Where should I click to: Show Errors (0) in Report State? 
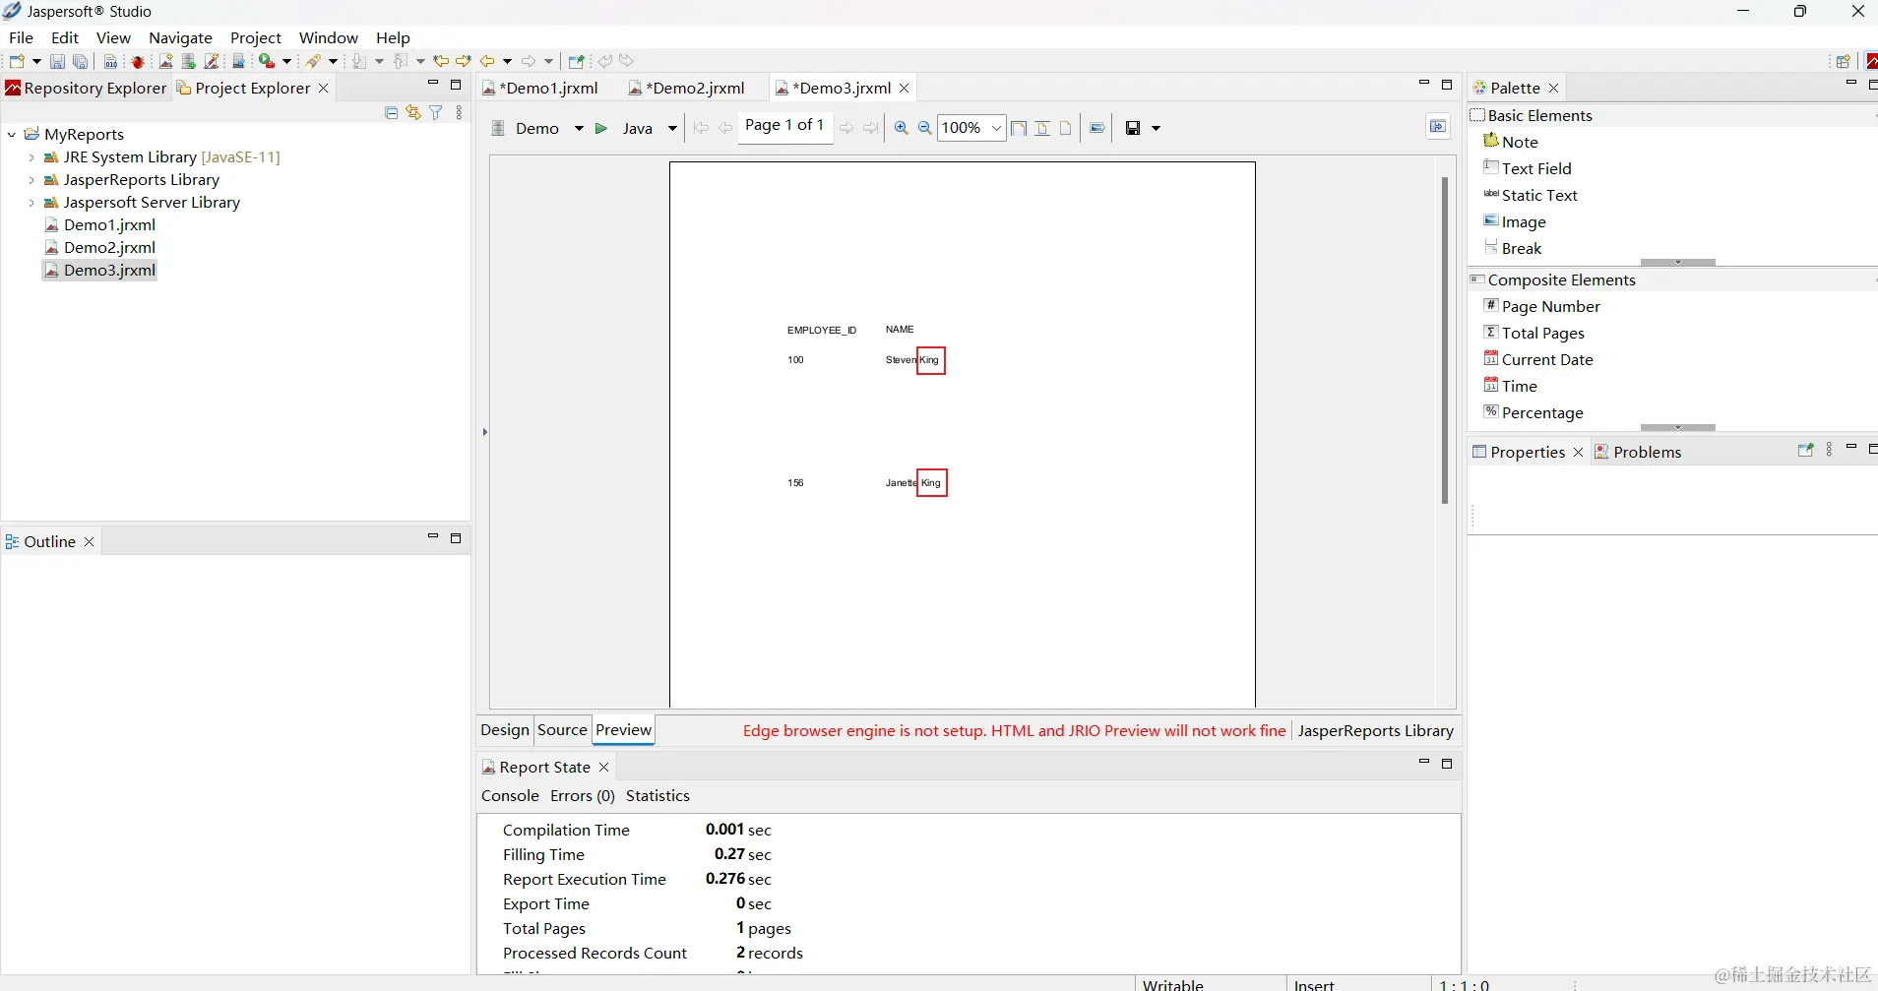tap(583, 795)
